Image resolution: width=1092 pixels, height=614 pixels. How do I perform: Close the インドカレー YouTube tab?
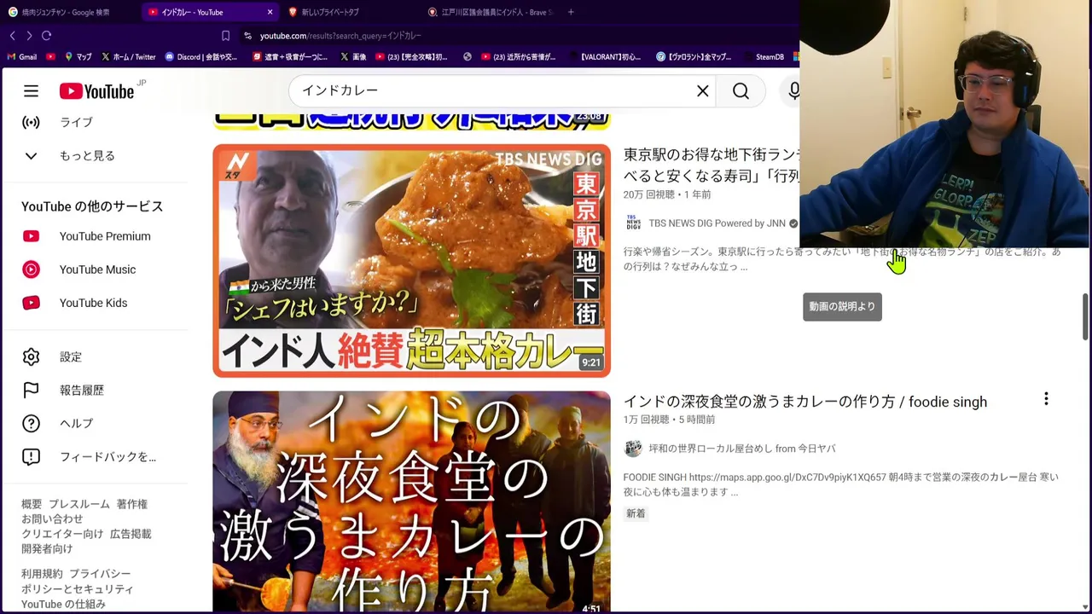(270, 12)
